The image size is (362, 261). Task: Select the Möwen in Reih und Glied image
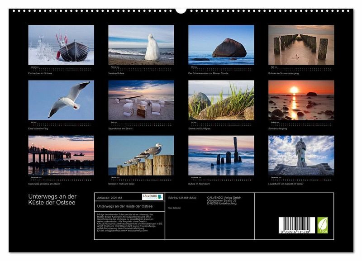click(141, 155)
